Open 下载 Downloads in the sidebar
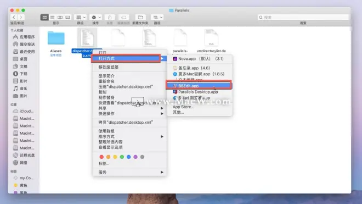 point(20,74)
